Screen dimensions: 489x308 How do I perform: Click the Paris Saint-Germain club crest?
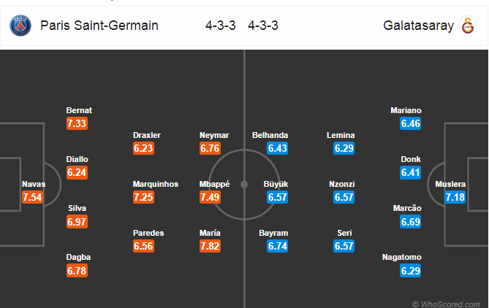(x=20, y=26)
